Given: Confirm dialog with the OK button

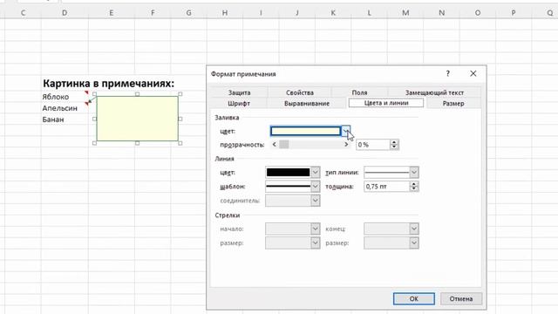Looking at the screenshot, I should tap(414, 298).
